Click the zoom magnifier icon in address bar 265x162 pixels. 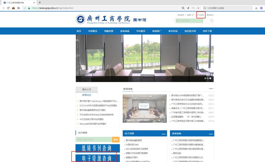tap(183, 8)
